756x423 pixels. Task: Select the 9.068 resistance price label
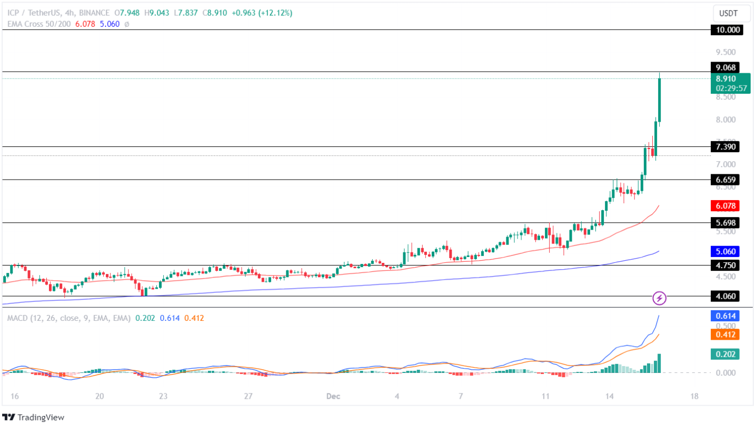[724, 67]
